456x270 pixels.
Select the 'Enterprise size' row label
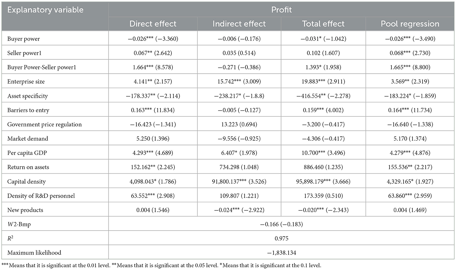pyautogui.click(x=26, y=82)
